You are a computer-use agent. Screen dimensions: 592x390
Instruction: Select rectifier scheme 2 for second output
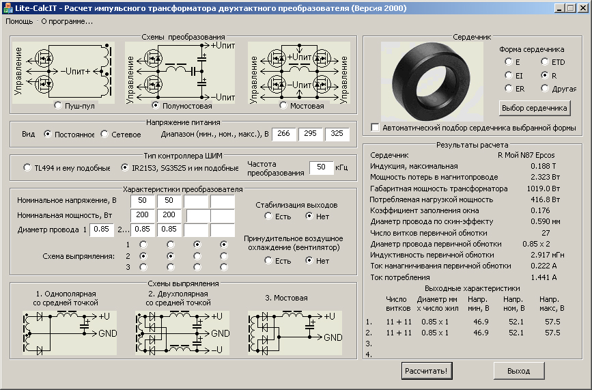click(x=171, y=256)
